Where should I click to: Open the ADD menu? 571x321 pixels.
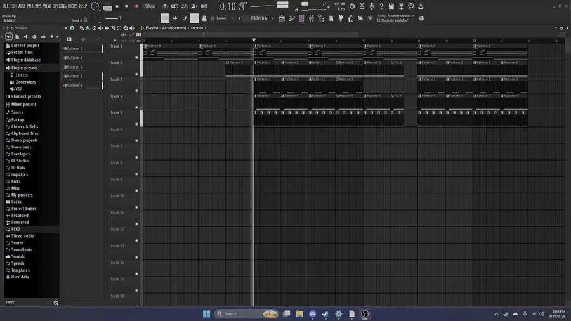tap(22, 6)
